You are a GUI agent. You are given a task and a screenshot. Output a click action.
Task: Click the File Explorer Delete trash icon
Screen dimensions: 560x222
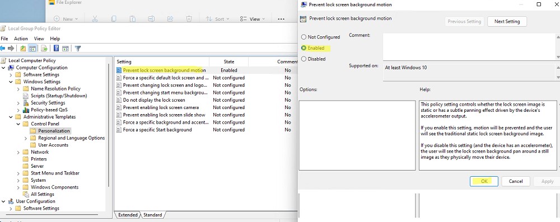point(189,18)
